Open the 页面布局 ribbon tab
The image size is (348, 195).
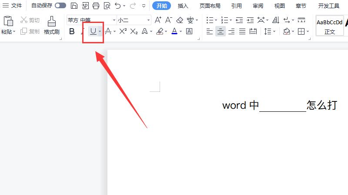click(x=210, y=6)
